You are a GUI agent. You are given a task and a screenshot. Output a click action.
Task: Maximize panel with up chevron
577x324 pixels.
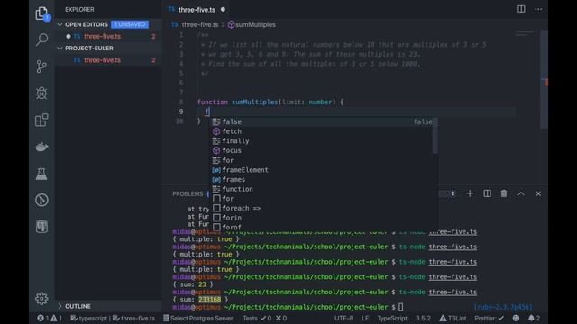(521, 193)
